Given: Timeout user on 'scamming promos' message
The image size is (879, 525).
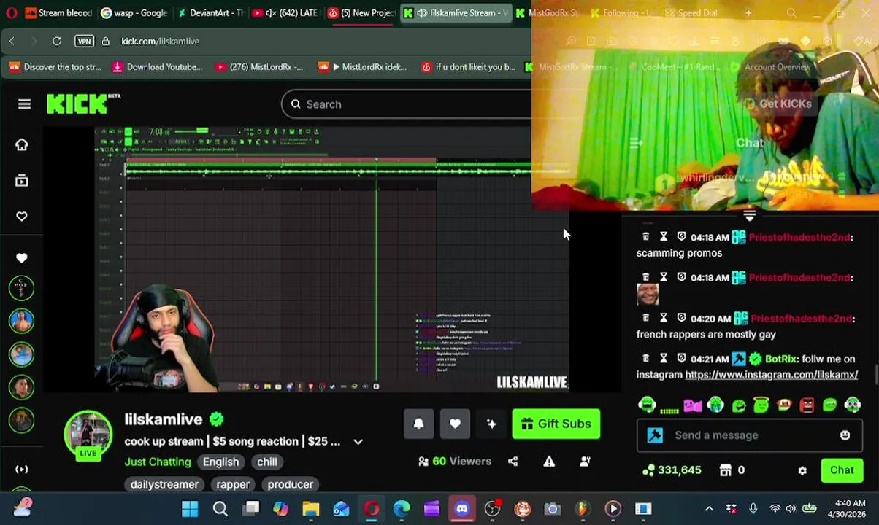Looking at the screenshot, I should (x=663, y=237).
